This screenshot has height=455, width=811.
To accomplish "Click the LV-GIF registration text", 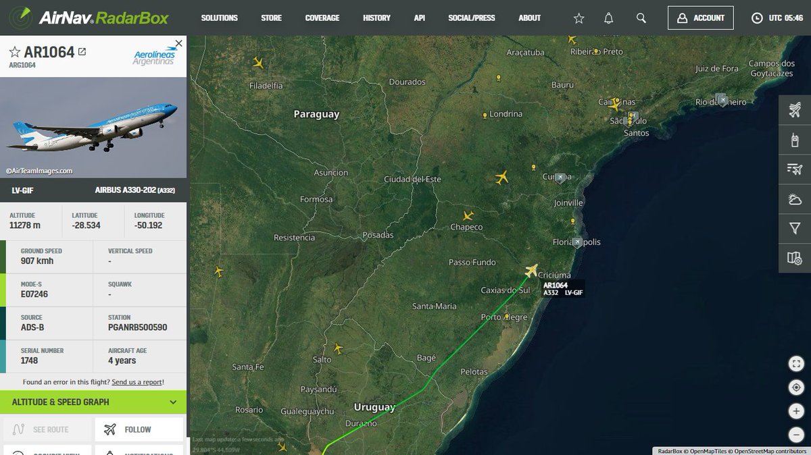I will (23, 191).
